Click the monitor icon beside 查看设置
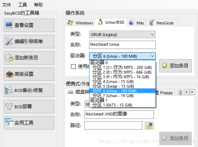This screenshot has width=198, height=147. click(9, 25)
